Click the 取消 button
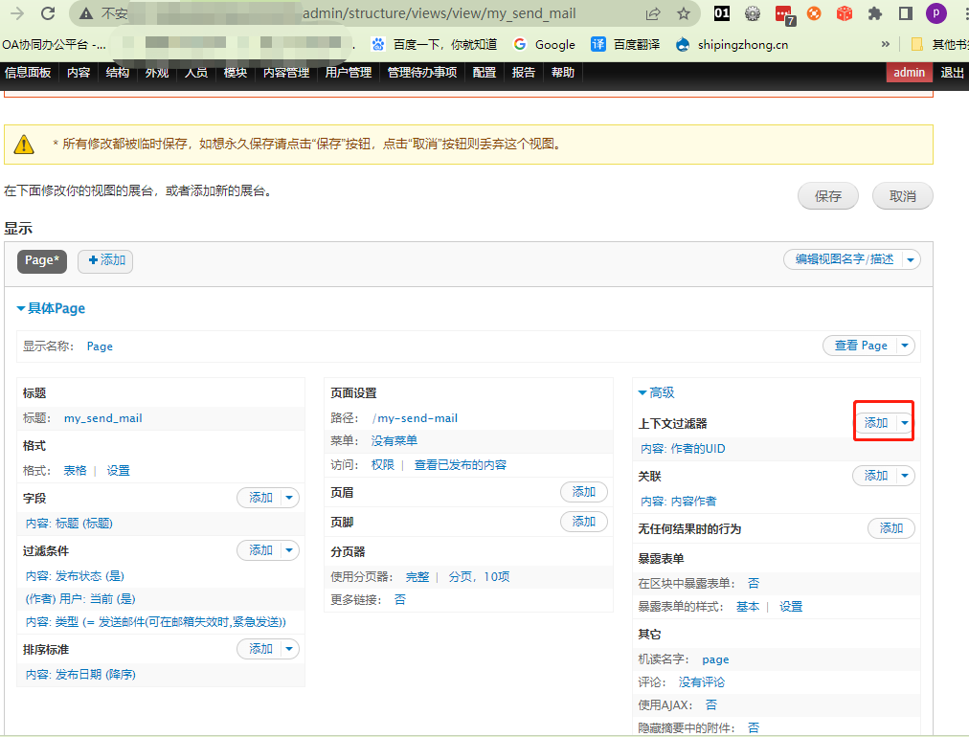The image size is (969, 737). 902,196
